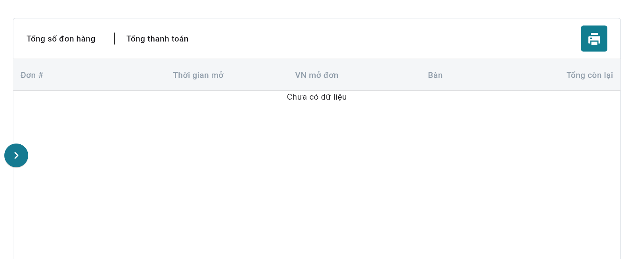The image size is (634, 259).
Task: Select the staff column 'VN mở đơn'
Action: tap(317, 75)
